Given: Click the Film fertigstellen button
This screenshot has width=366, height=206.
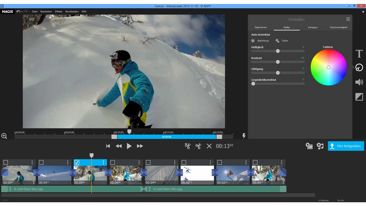Looking at the screenshot, I should pos(346,146).
